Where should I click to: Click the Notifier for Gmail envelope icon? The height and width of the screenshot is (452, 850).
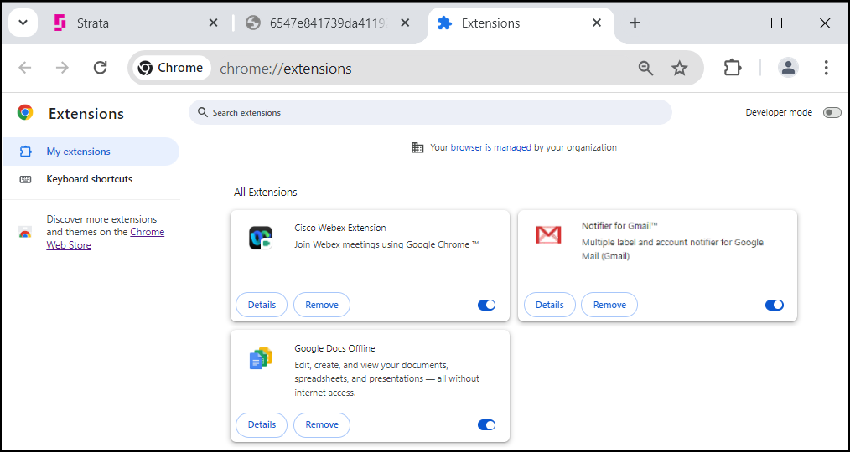point(548,234)
